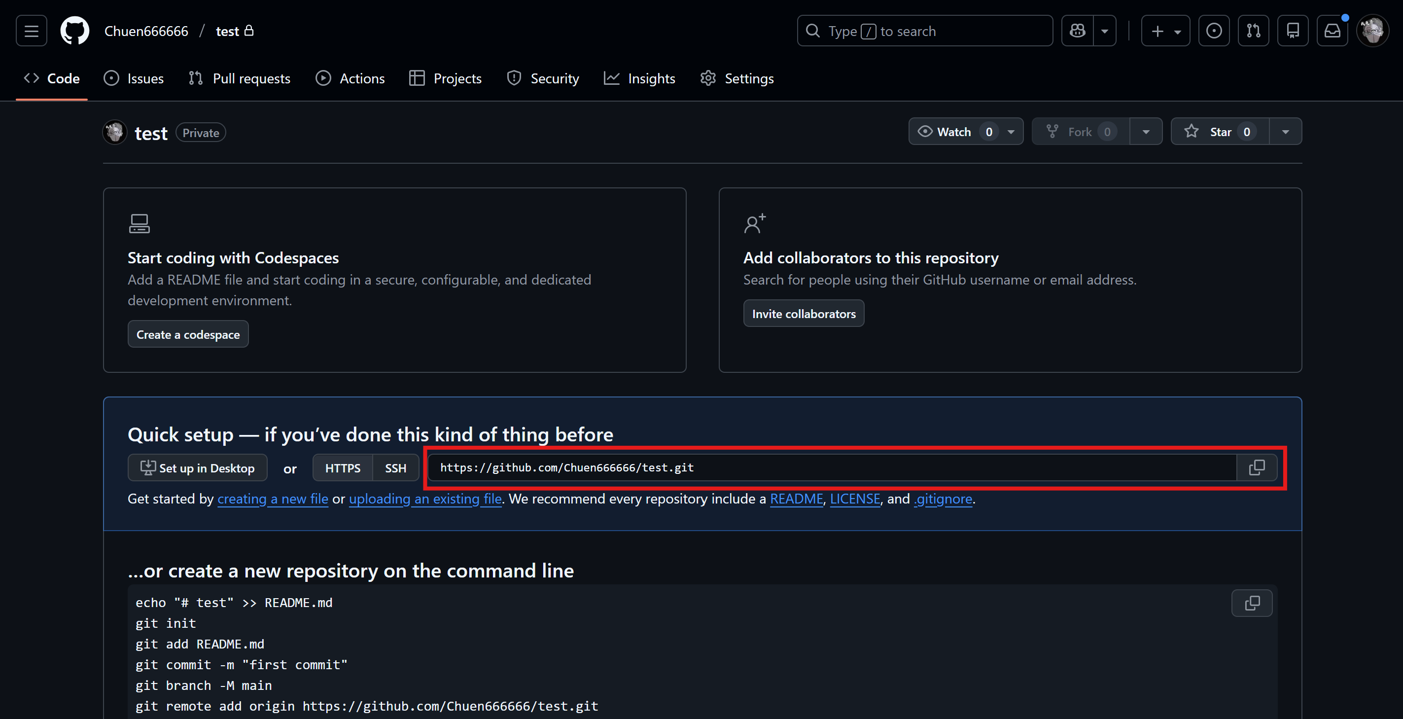The image size is (1403, 719).
Task: Open the user profile avatar menu
Action: click(x=1372, y=31)
